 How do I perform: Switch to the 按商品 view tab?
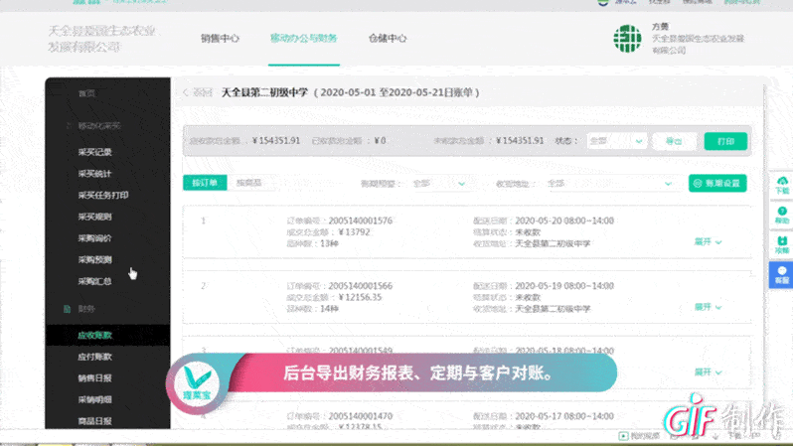249,183
